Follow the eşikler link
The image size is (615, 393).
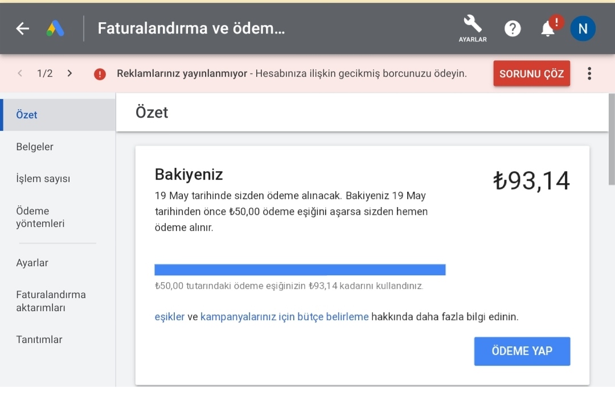point(170,317)
